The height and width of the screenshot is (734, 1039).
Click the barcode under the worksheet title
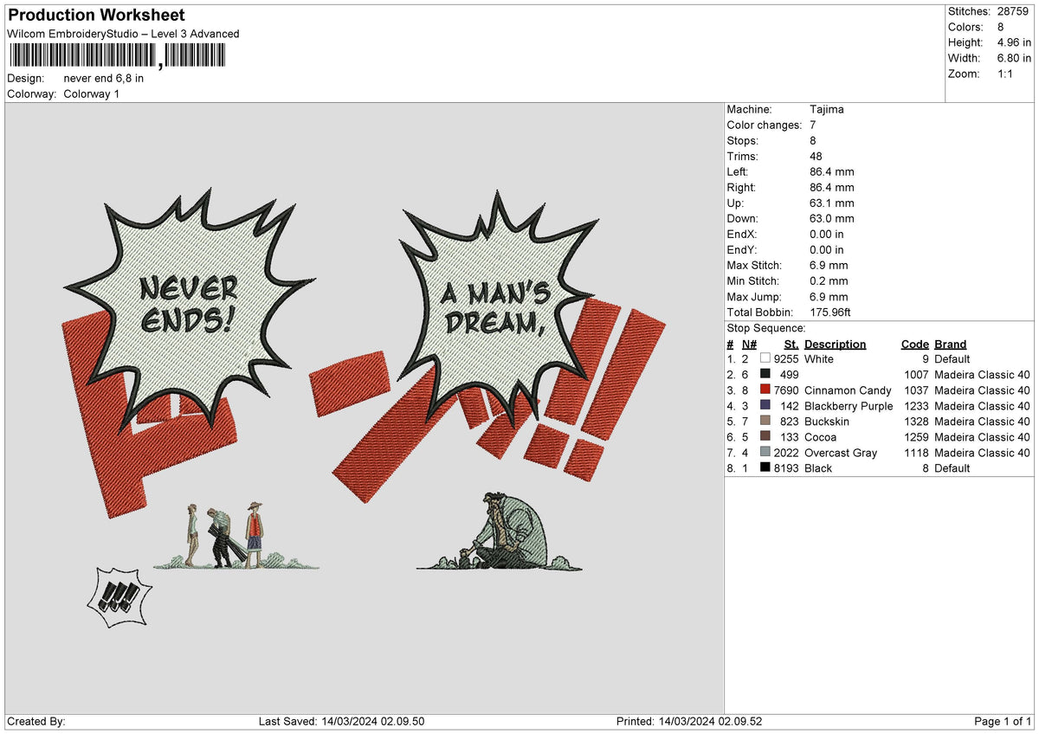coord(116,56)
